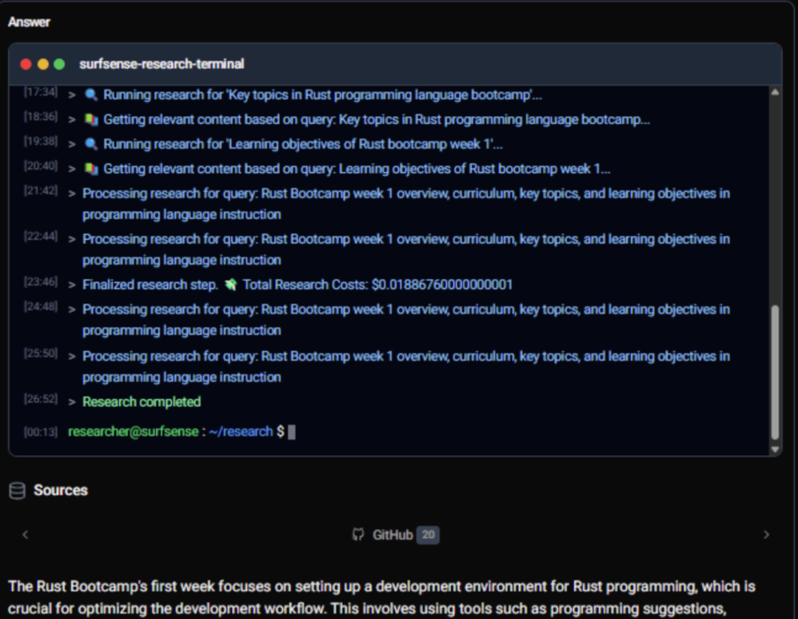This screenshot has height=619, width=798.
Task: Click the Rust Bootcamp answer paragraph
Action: pyautogui.click(x=382, y=598)
